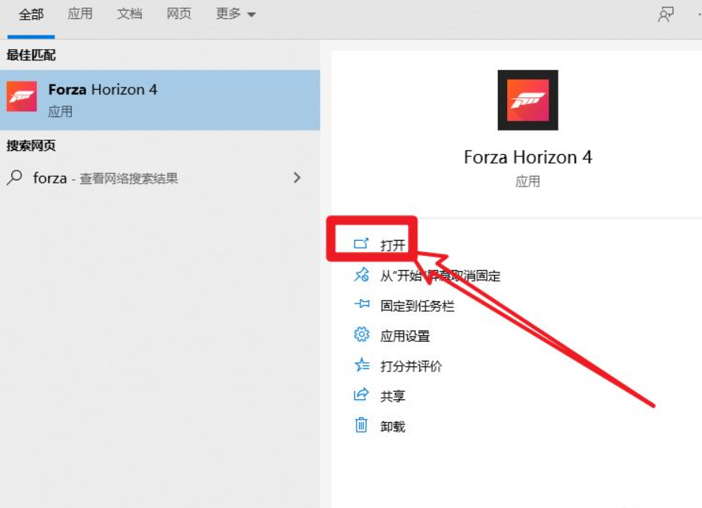Click the open-app icon next to 打开

pyautogui.click(x=361, y=244)
